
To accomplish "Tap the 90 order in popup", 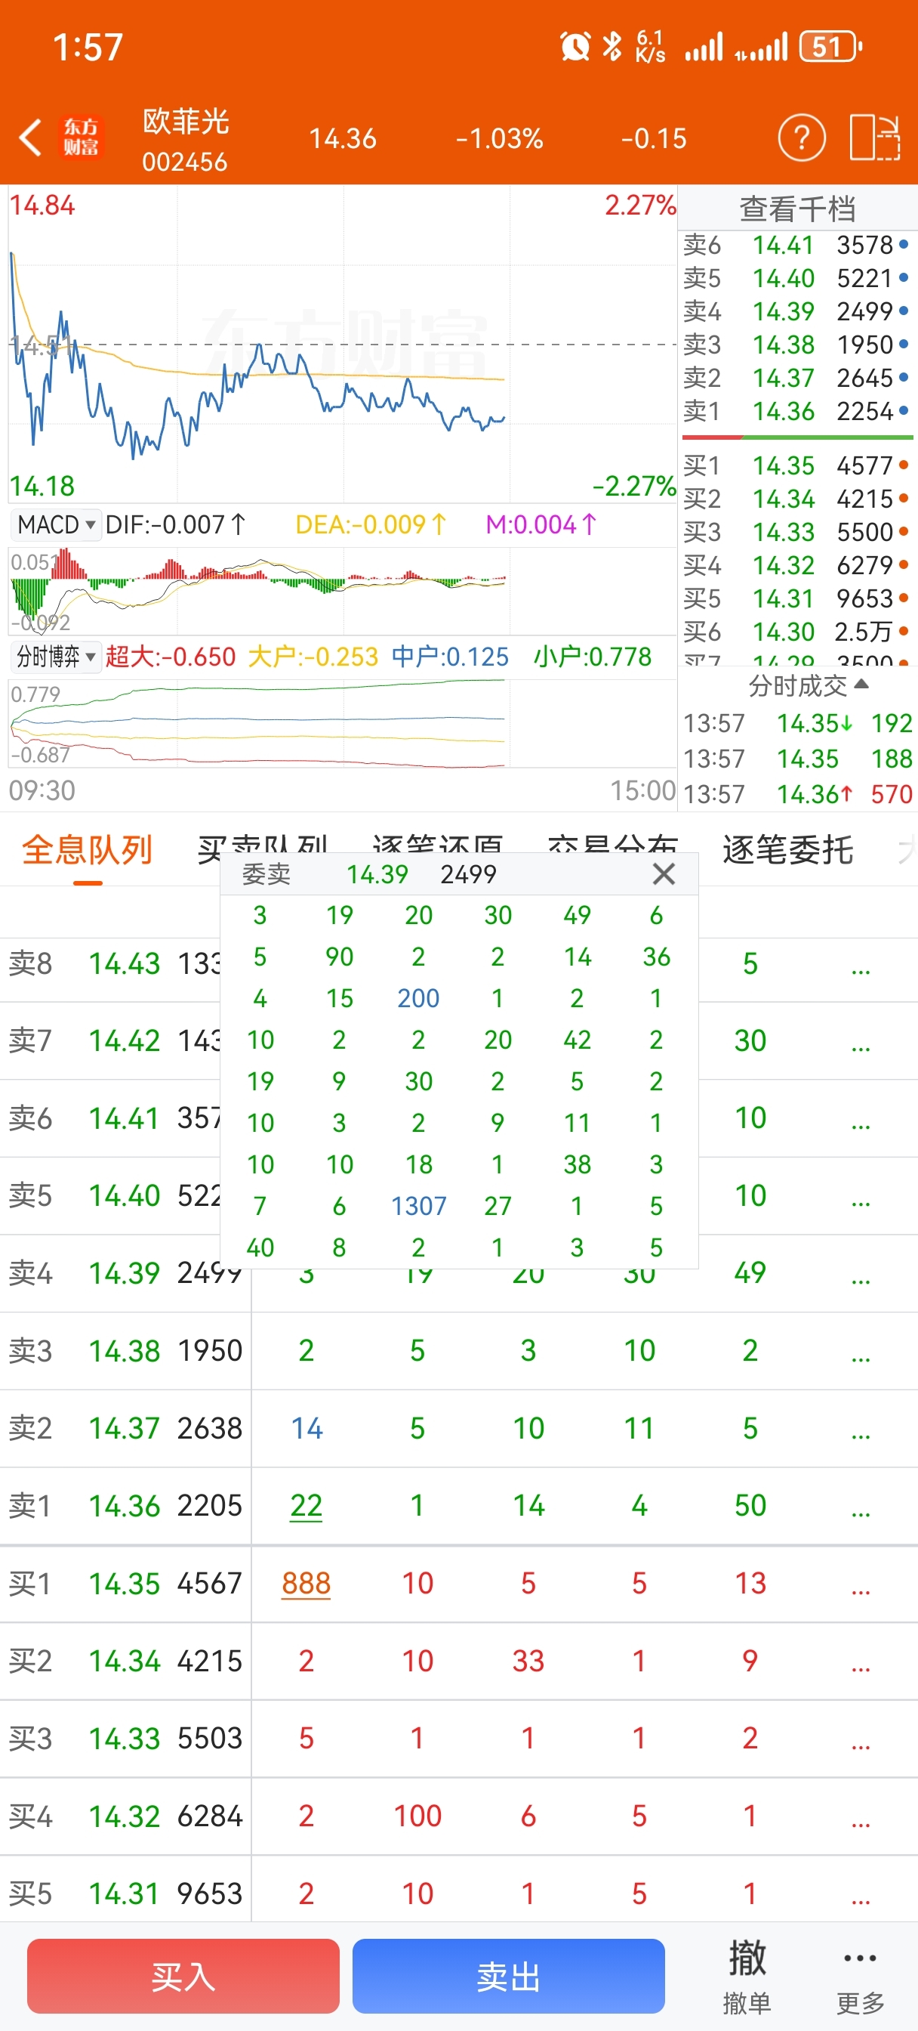I will [x=339, y=957].
